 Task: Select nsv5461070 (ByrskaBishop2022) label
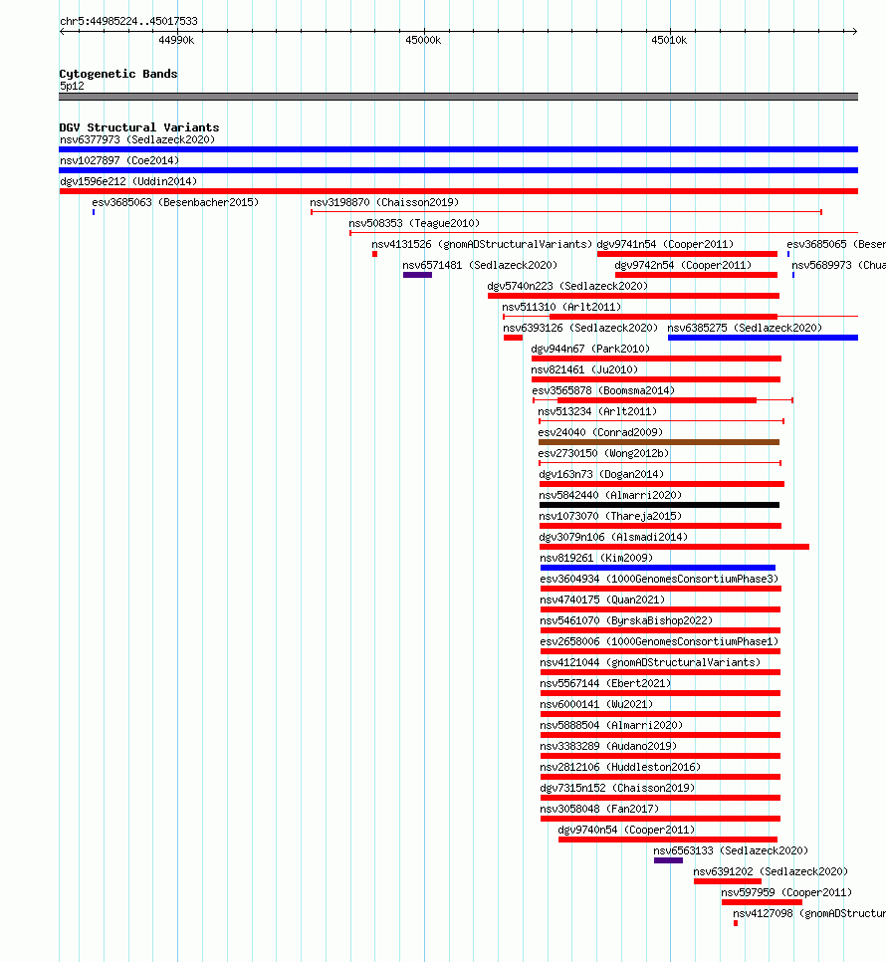click(x=626, y=620)
